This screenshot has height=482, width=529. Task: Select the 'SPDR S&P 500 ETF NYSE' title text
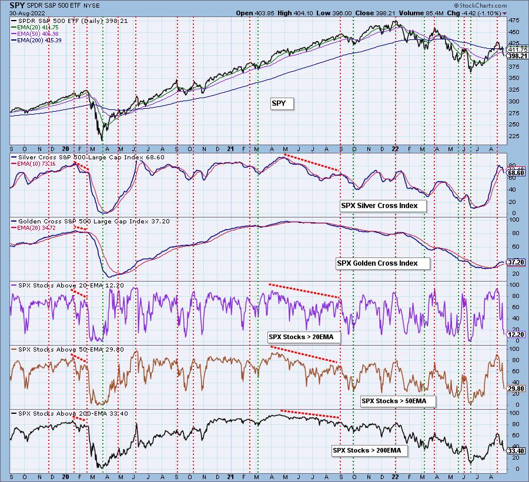[63, 6]
